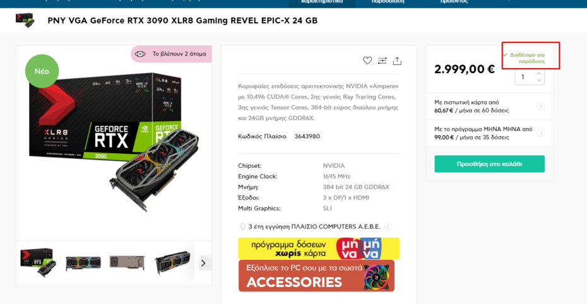This screenshot has width=587, height=304.
Task: Select the GPU backplate thumbnail
Action: click(127, 262)
